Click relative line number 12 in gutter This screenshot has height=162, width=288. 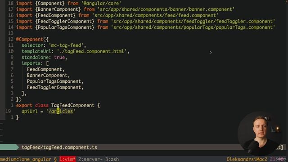[11, 39]
